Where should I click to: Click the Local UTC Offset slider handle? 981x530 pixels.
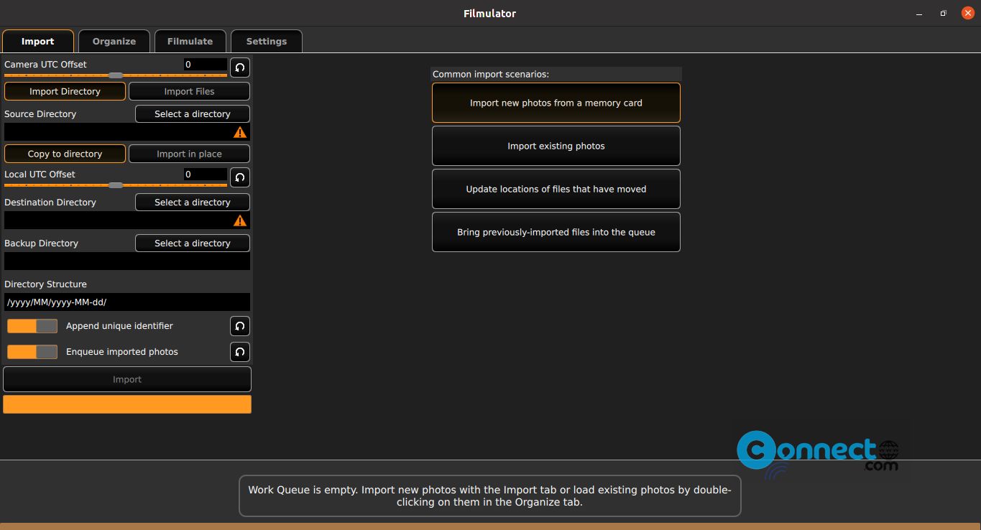[x=116, y=185]
